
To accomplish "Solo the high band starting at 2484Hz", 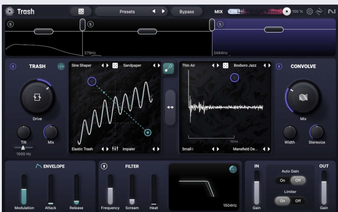I will (220, 24).
